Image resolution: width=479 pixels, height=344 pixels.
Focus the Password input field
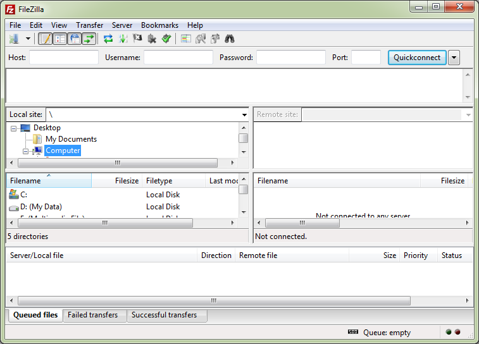pos(291,58)
